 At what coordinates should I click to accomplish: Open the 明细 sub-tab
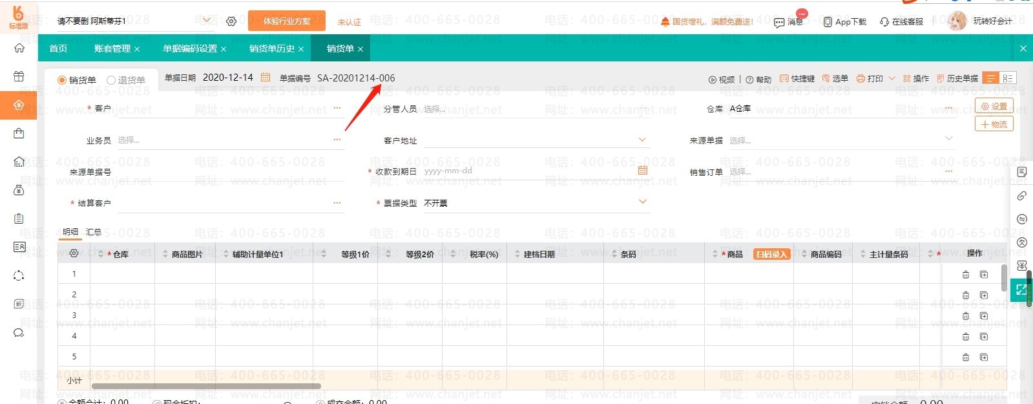pos(70,231)
